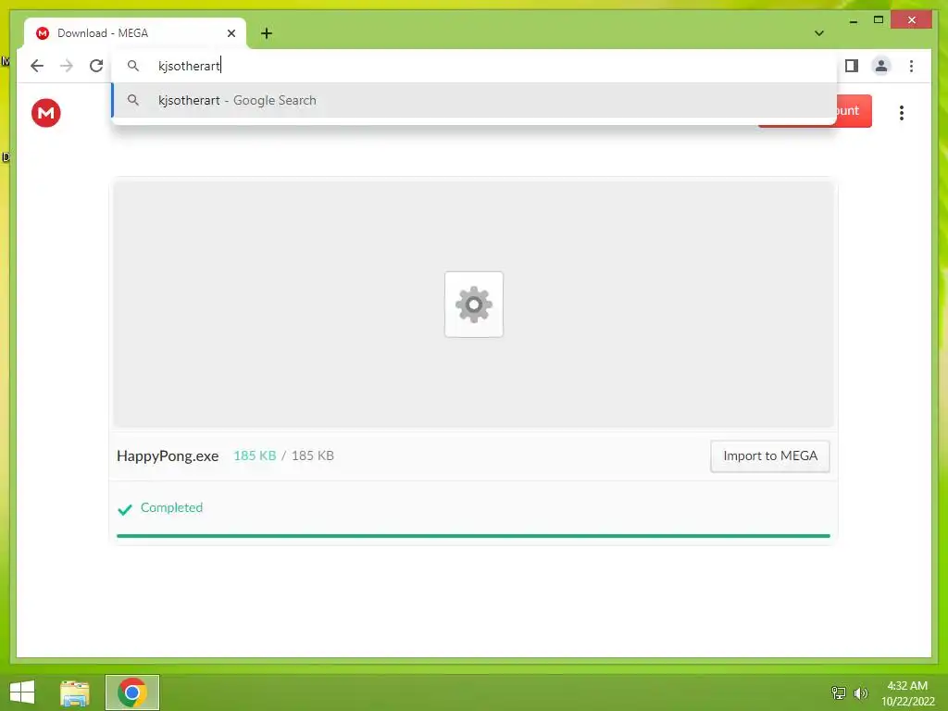The width and height of the screenshot is (948, 711).
Task: Go back to the previous page
Action: point(37,66)
